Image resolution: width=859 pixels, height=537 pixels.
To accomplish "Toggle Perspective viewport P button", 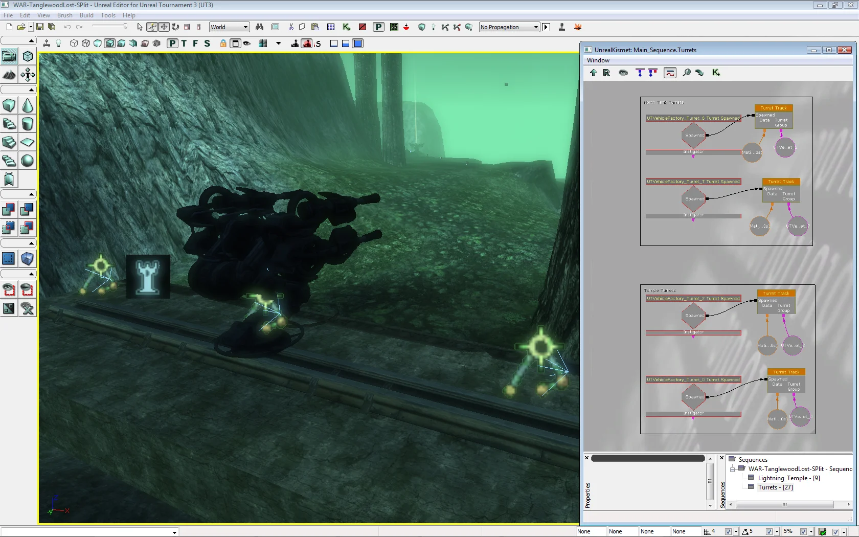I will pyautogui.click(x=173, y=43).
